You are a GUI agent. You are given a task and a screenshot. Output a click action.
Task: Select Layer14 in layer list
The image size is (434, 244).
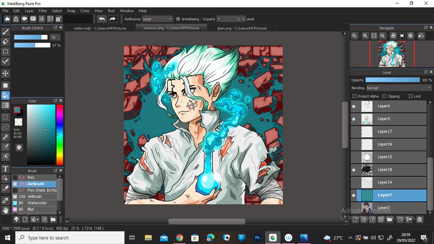click(x=389, y=182)
